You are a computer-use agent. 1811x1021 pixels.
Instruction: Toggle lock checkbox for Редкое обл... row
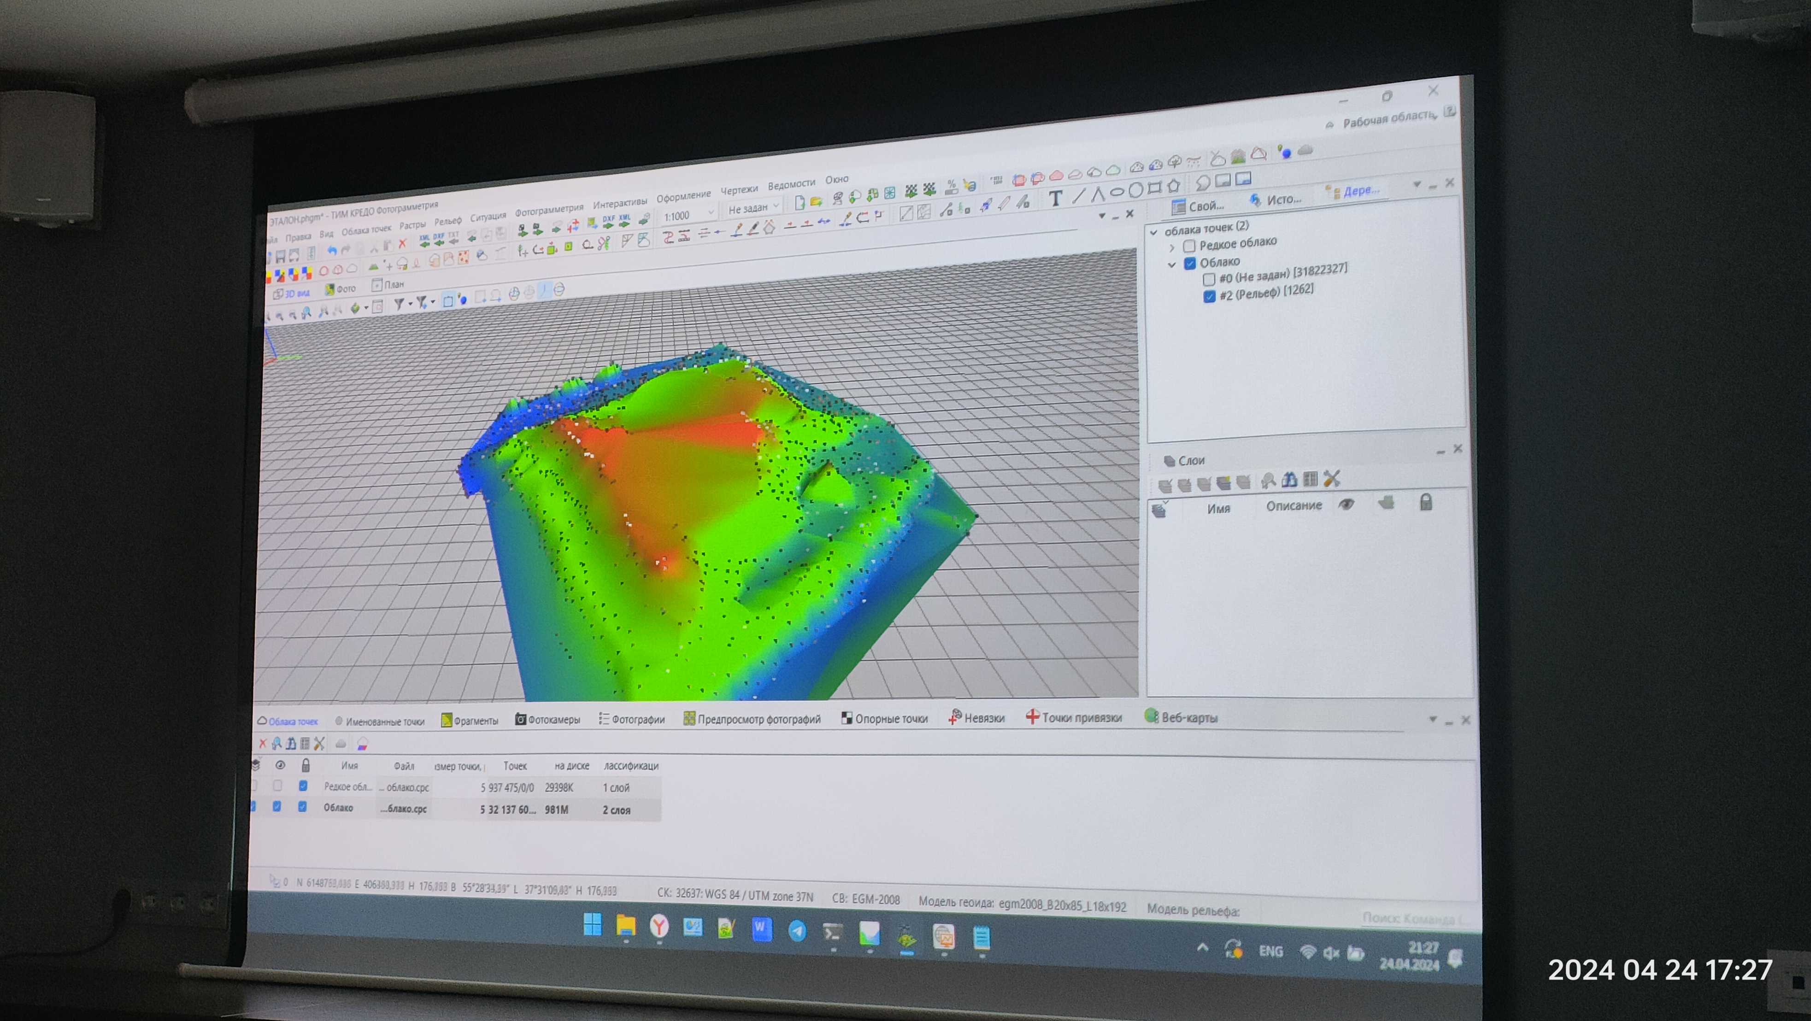[x=303, y=786]
